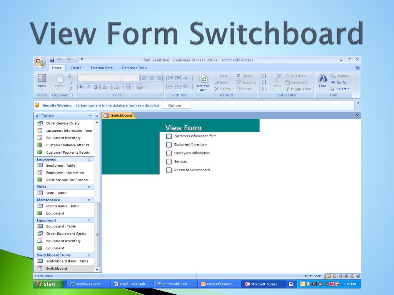This screenshot has width=394, height=295.
Task: Open the All Tables dropdown arrow
Action: click(90, 116)
